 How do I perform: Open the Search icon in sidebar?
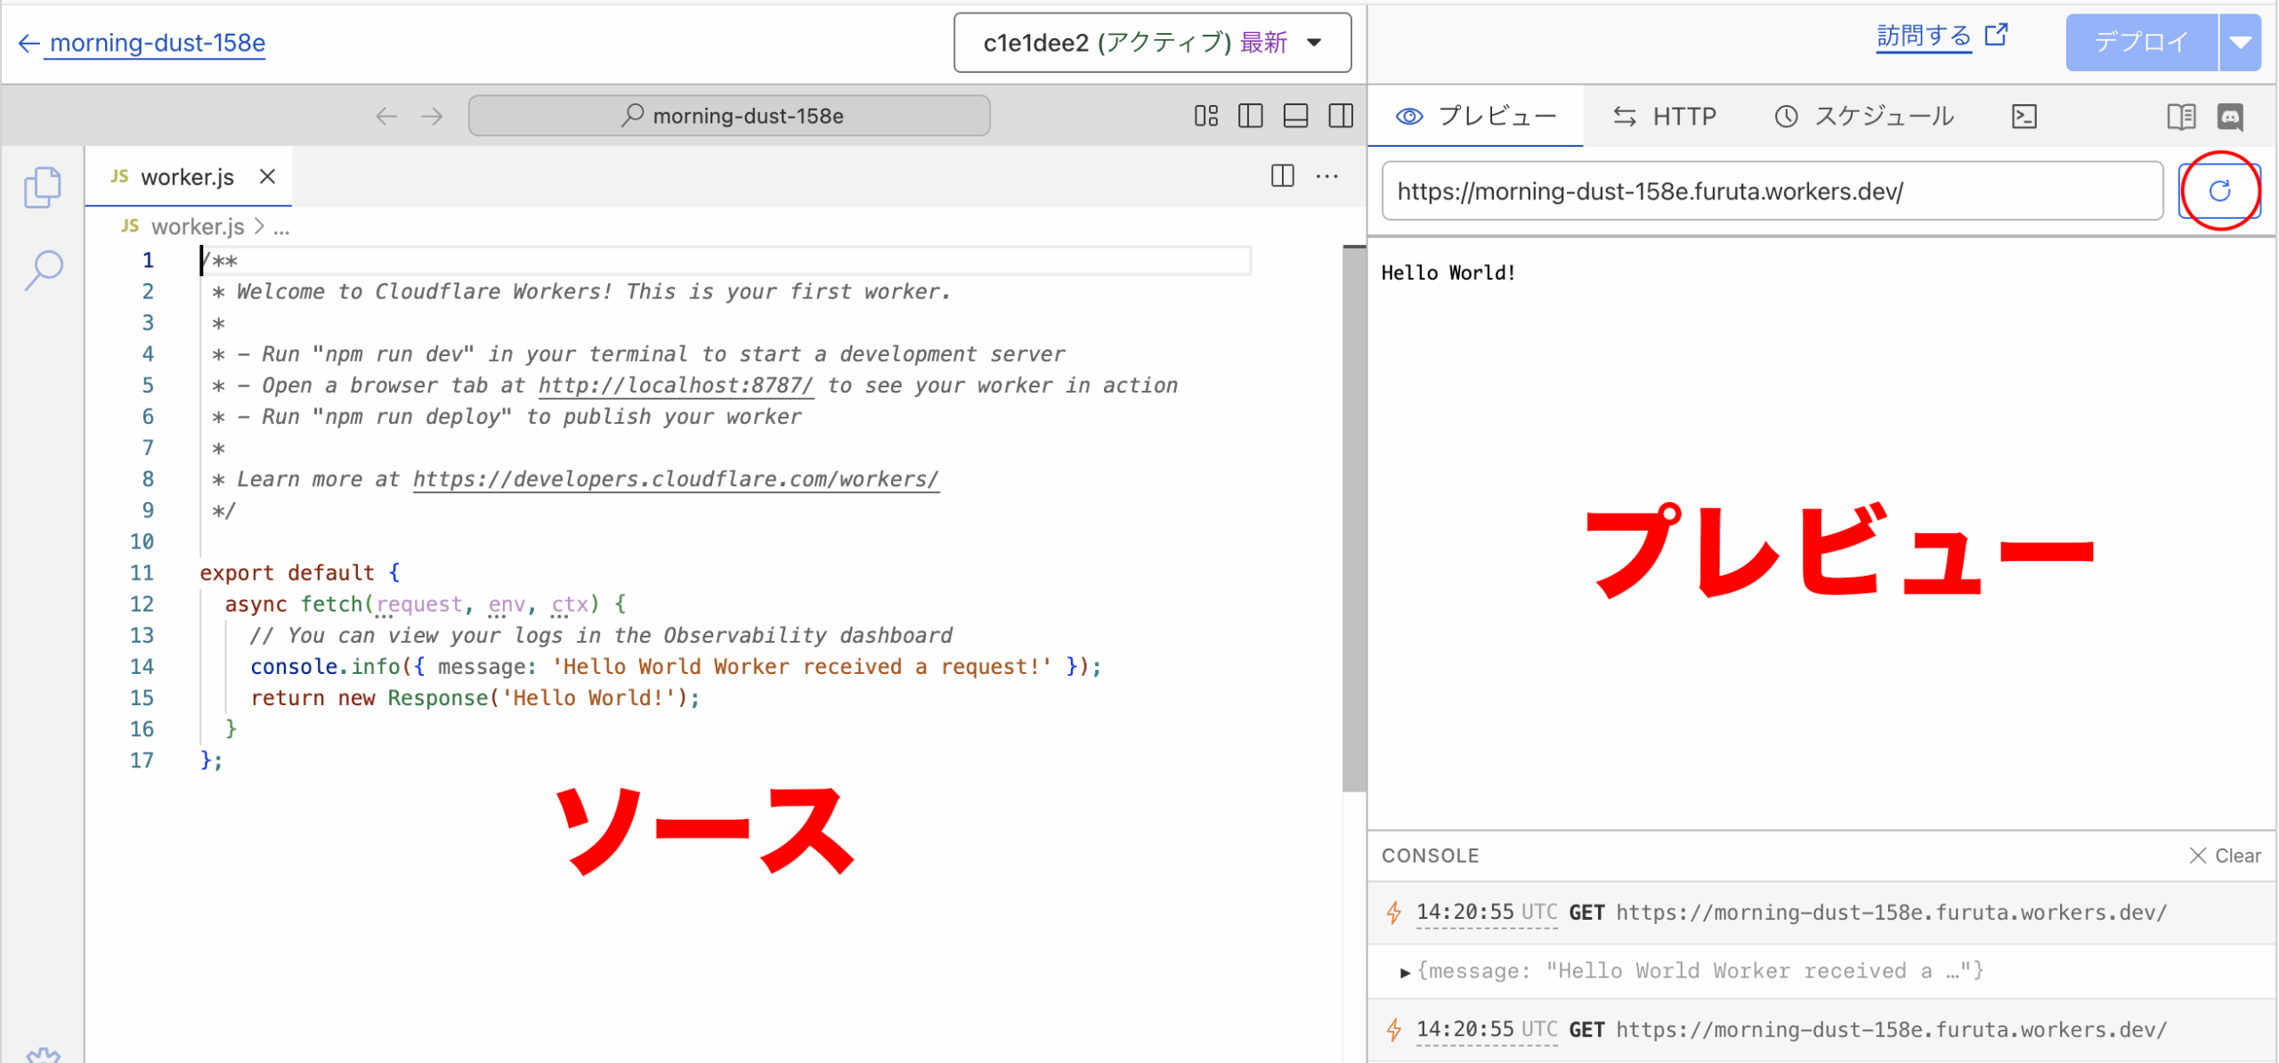43,270
